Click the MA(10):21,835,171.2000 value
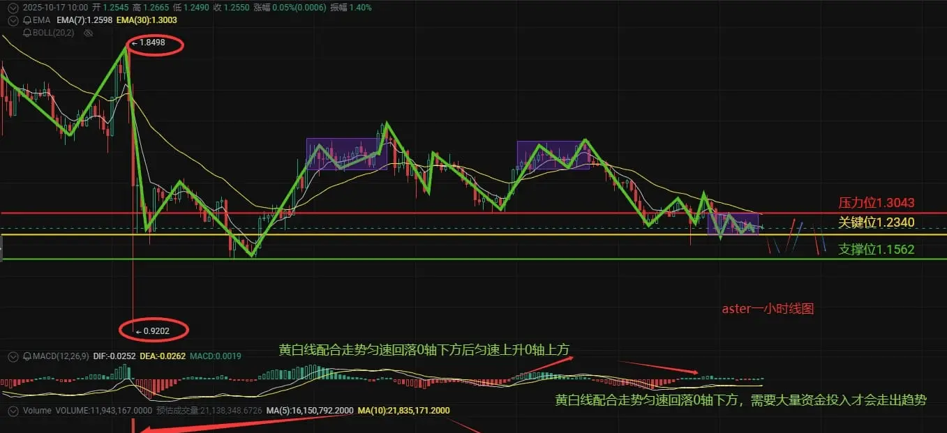The width and height of the screenshot is (947, 433). [404, 411]
